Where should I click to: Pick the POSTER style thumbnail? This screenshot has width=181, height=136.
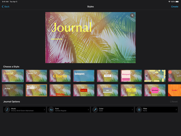[x=131, y=90]
